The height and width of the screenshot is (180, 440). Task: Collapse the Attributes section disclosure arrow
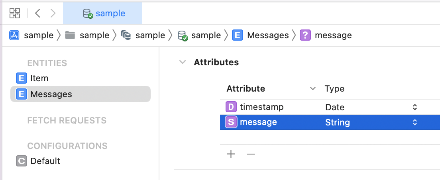click(x=183, y=62)
